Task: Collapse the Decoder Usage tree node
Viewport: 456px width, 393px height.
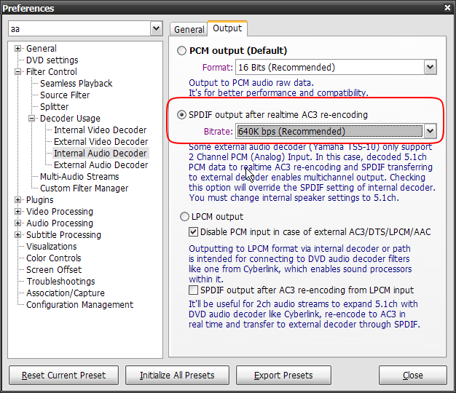Action: tap(32, 119)
